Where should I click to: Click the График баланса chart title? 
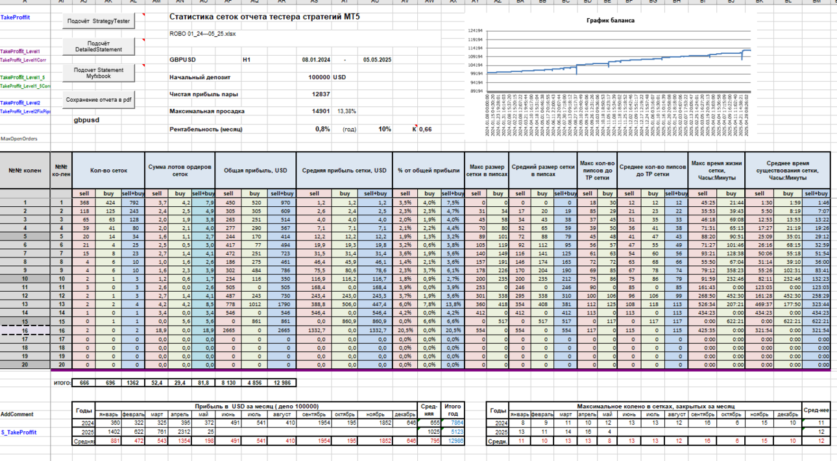pyautogui.click(x=610, y=20)
